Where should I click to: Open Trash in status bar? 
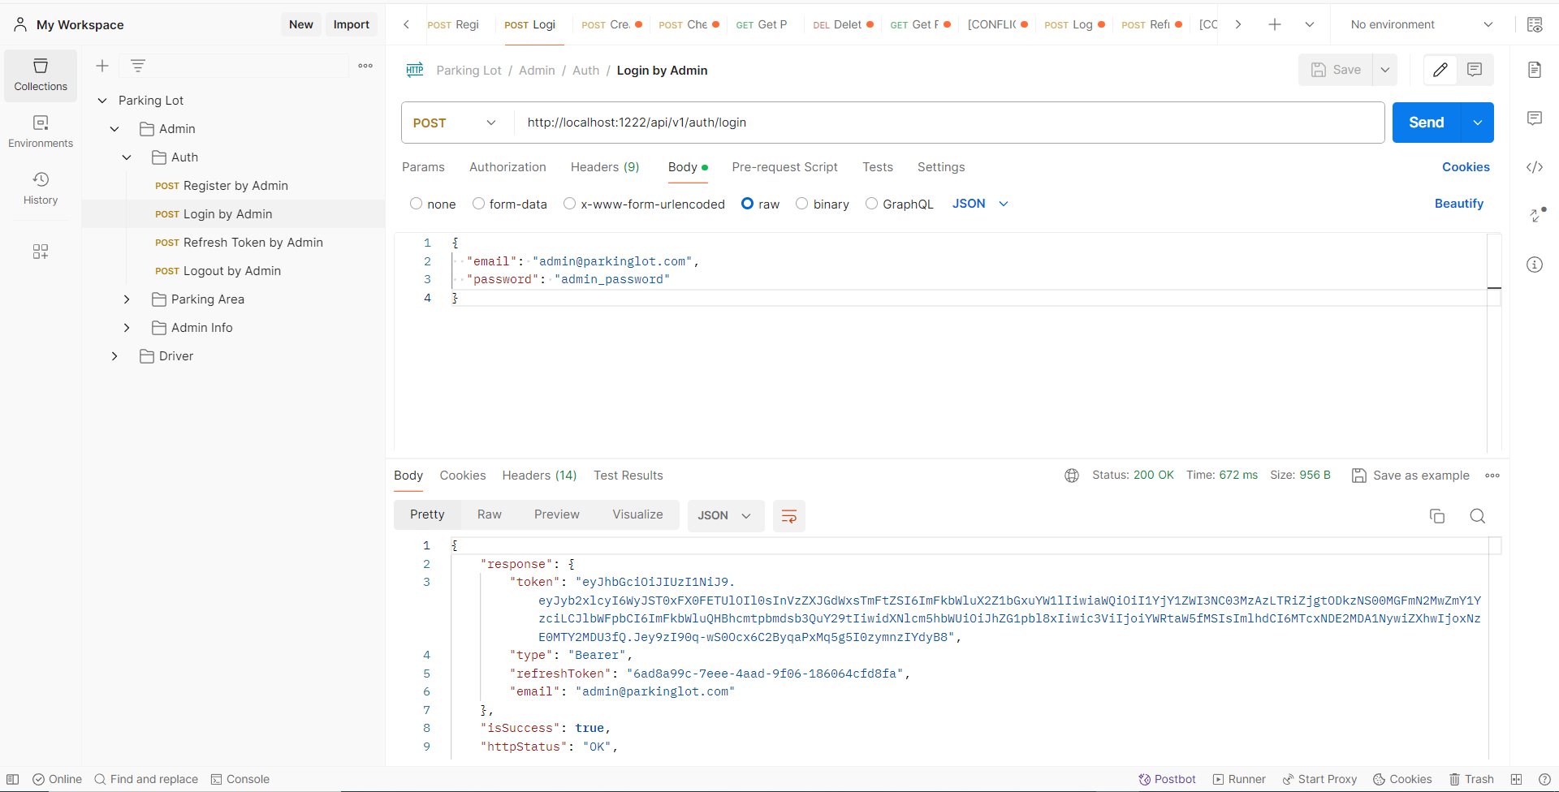1471,779
